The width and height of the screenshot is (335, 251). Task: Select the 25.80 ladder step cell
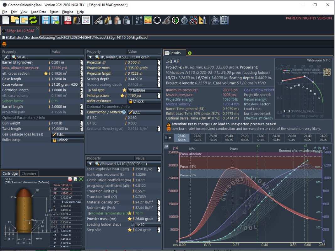tap(197, 138)
